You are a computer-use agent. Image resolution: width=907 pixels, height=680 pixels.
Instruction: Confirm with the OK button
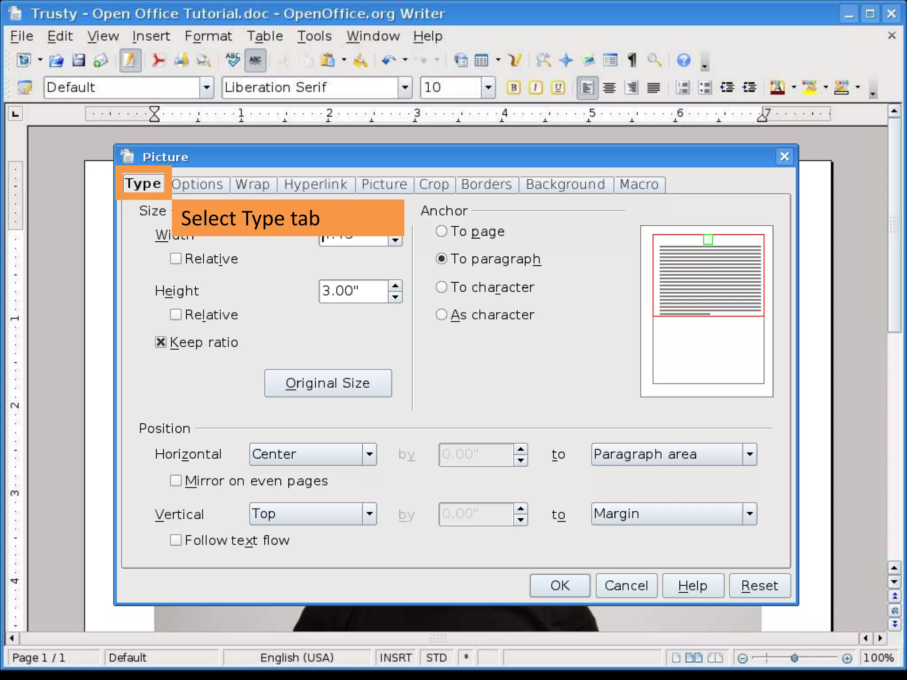[560, 586]
